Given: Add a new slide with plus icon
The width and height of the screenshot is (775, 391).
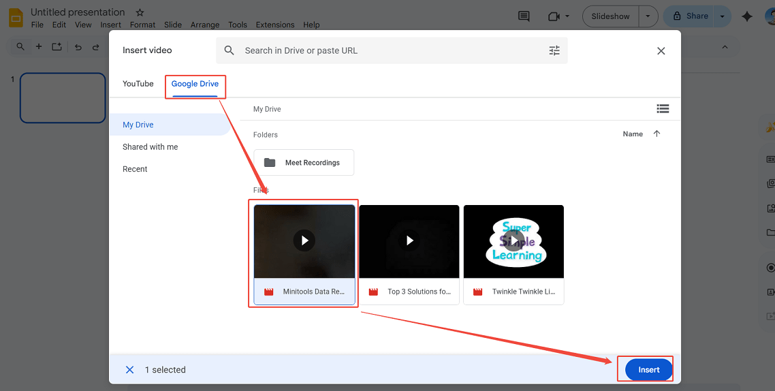Looking at the screenshot, I should (x=39, y=46).
